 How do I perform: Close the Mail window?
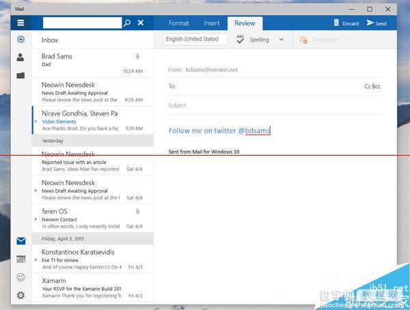click(387, 9)
